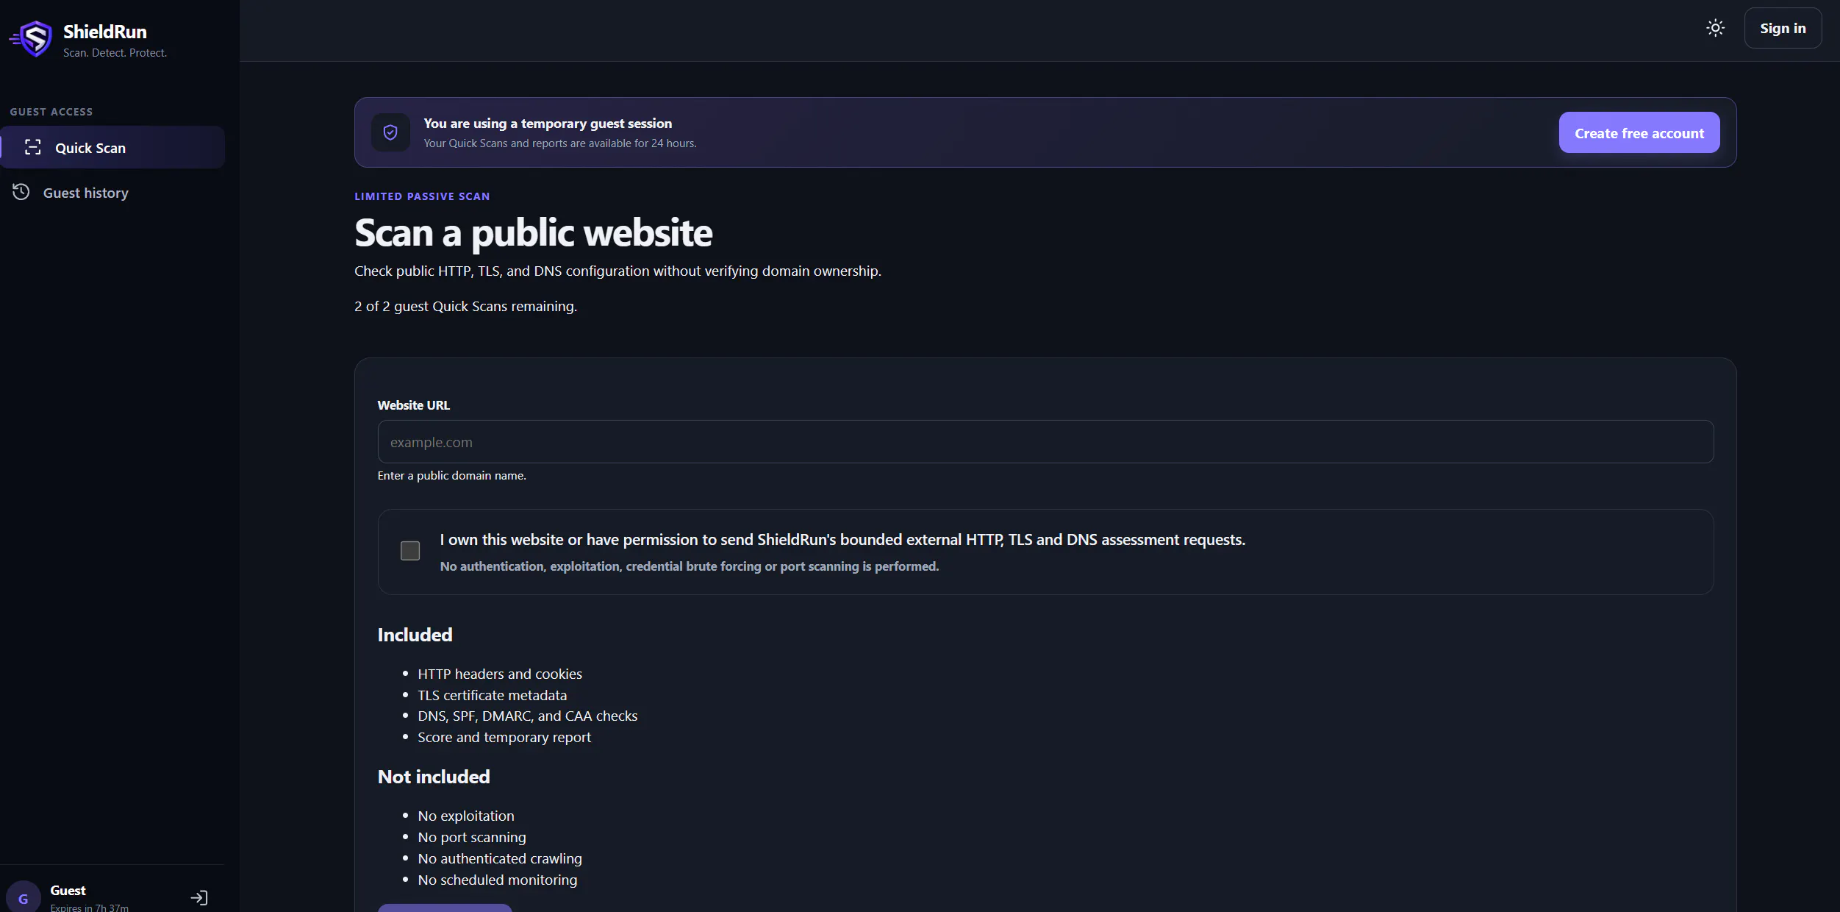Click 'No authenticated crawling' list item
The width and height of the screenshot is (1840, 912).
click(x=500, y=858)
